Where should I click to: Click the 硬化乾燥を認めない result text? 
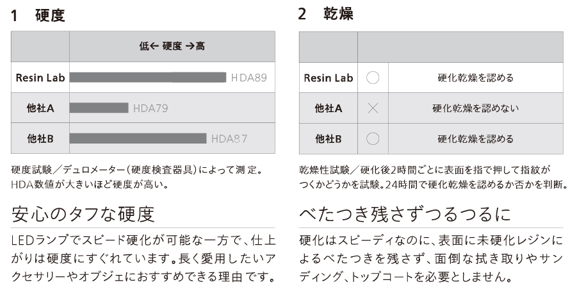(475, 108)
